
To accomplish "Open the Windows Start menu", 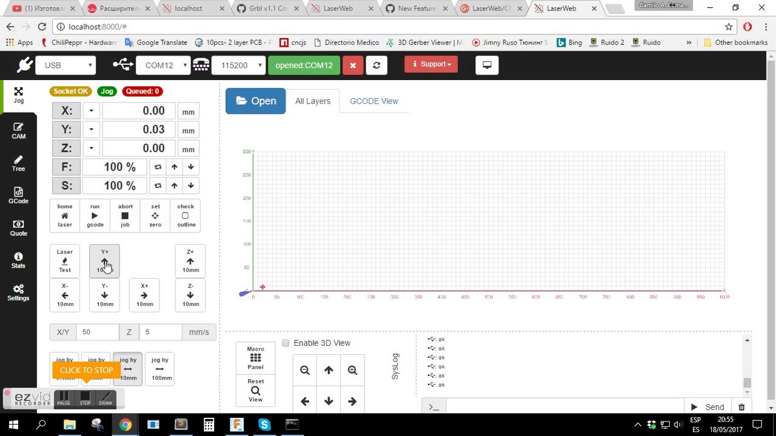I will [13, 424].
